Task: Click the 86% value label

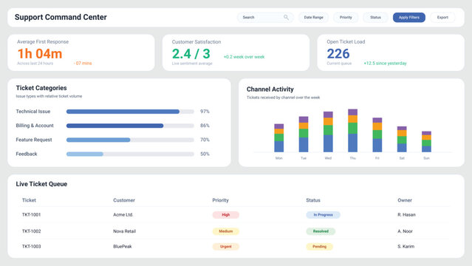Action: click(205, 126)
